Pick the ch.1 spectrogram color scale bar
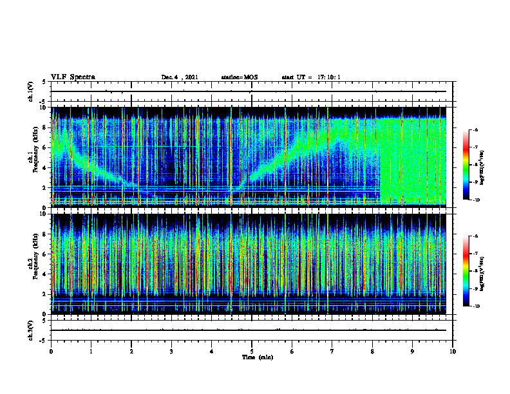The height and width of the screenshot is (394, 510). pos(466,165)
